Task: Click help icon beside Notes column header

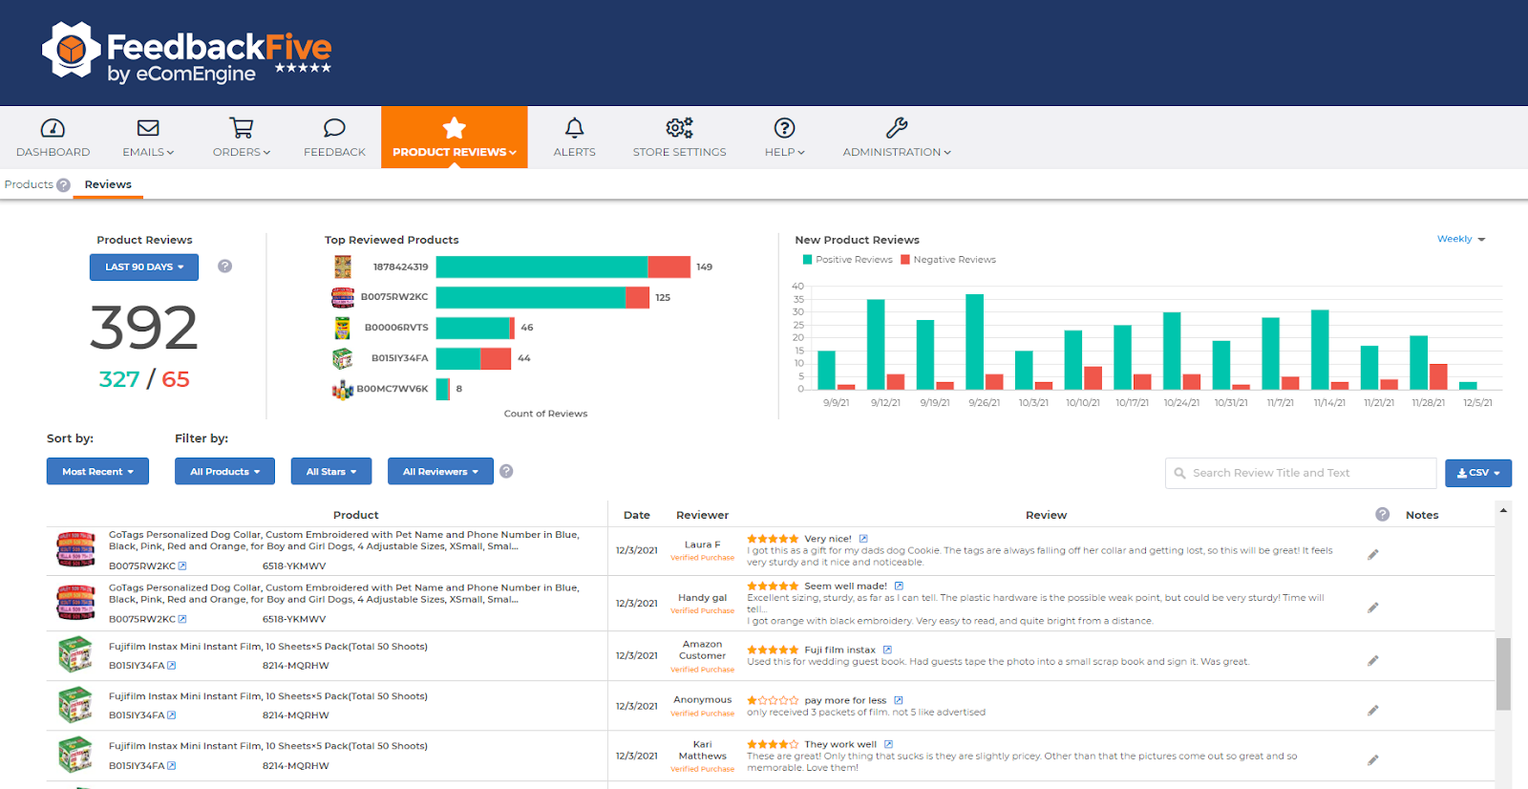Action: pyautogui.click(x=1382, y=514)
